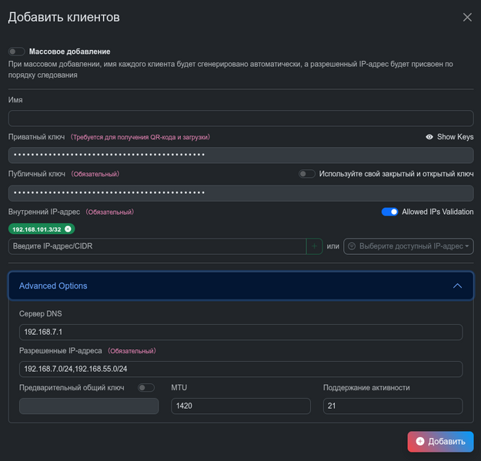The width and height of the screenshot is (481, 461).
Task: Enable the Массовое добавление toggle
Action: (17, 52)
